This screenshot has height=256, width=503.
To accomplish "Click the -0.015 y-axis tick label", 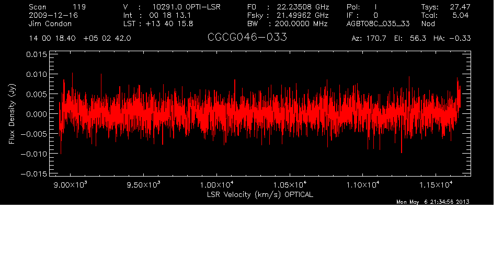I will [x=34, y=174].
